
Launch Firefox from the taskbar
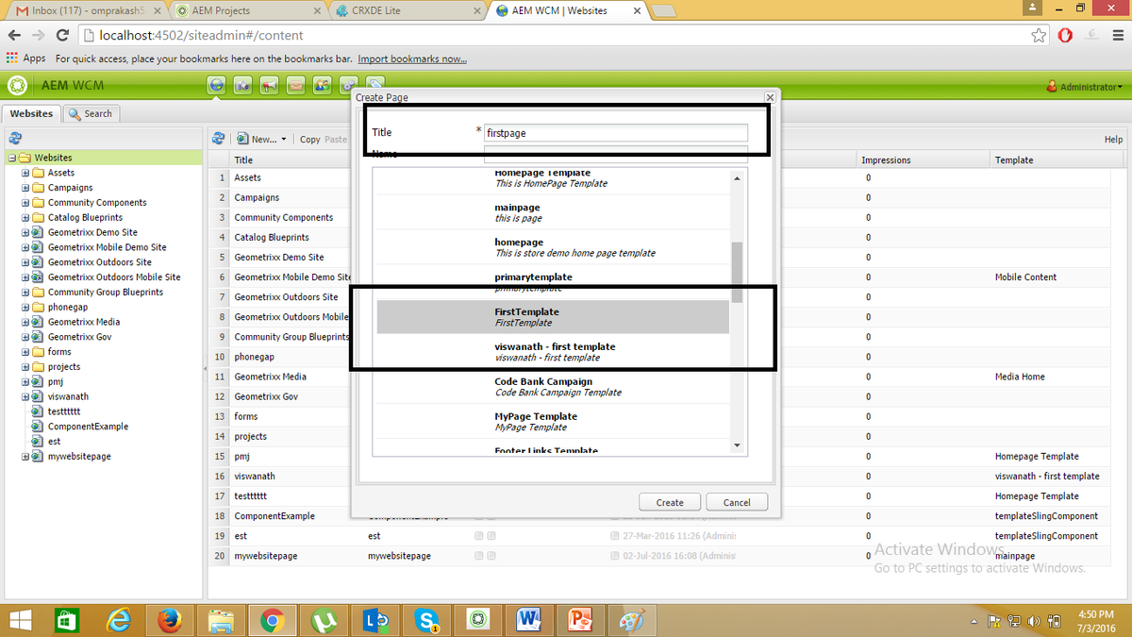coord(170,620)
